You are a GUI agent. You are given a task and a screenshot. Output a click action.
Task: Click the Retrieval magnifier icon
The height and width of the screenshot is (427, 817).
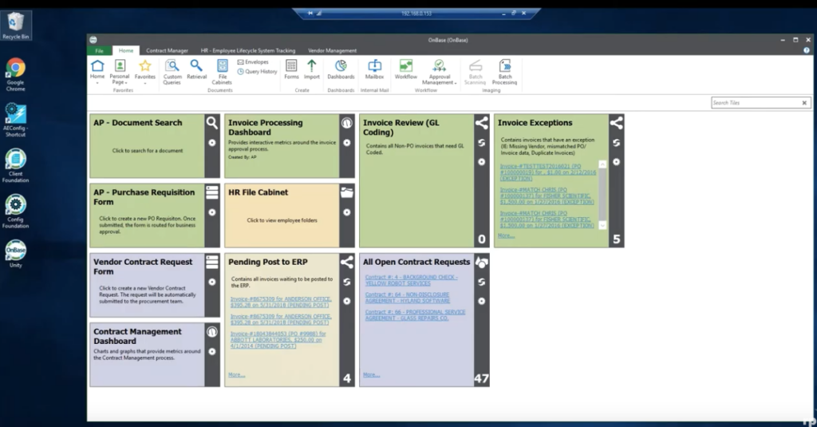[x=196, y=69]
